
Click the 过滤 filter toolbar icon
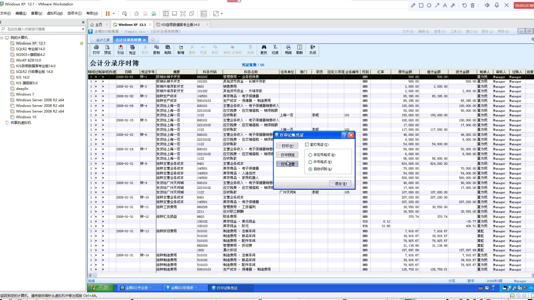point(275,50)
